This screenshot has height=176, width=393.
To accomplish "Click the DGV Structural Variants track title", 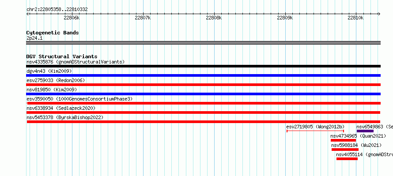I will 62,56.
